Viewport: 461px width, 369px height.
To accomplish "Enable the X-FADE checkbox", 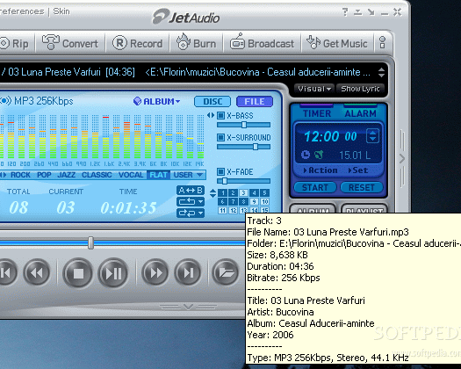I will 220,171.
